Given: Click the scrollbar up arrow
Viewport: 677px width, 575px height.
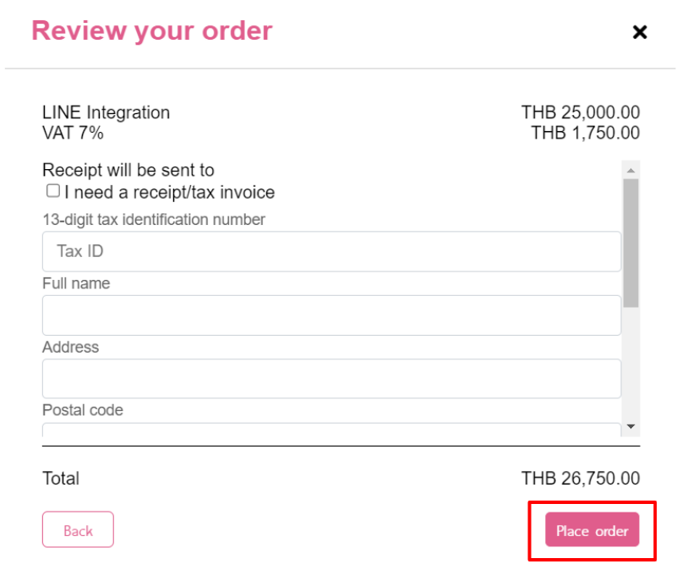Looking at the screenshot, I should pos(631,170).
